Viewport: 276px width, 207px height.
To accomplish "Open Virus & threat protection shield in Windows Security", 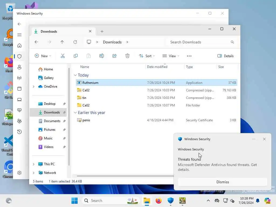I will click(19, 56).
